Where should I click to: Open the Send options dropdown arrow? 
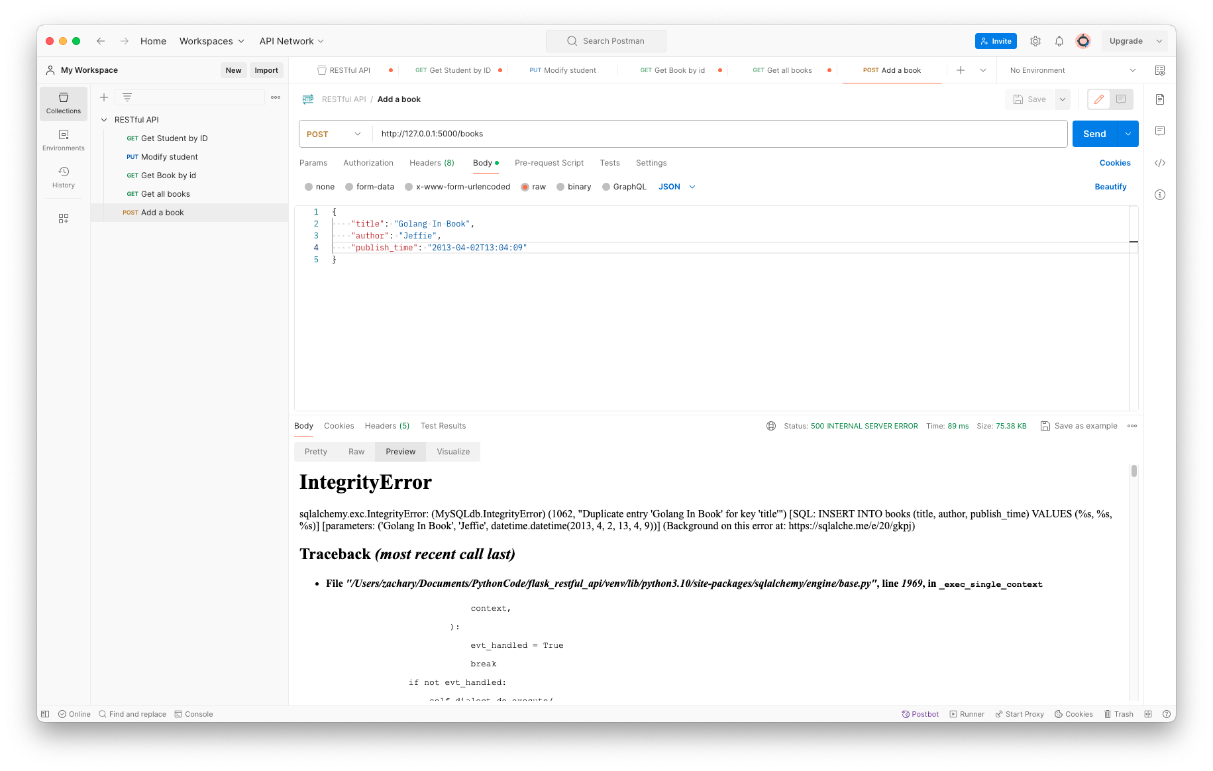click(1128, 134)
